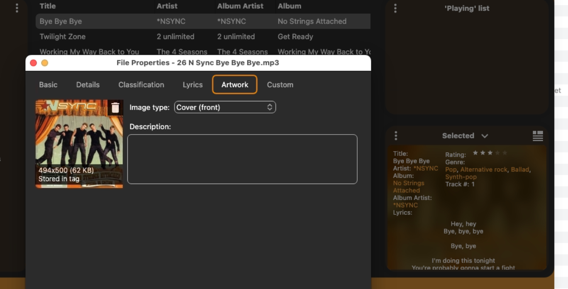Screen dimensions: 568x289
Task: Expand the Selected panel chevron dropdown
Action: (x=485, y=136)
